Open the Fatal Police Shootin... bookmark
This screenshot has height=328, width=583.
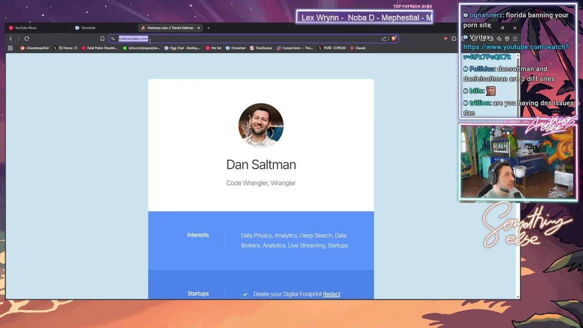(x=99, y=48)
